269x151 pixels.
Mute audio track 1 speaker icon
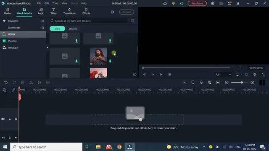point(16,138)
